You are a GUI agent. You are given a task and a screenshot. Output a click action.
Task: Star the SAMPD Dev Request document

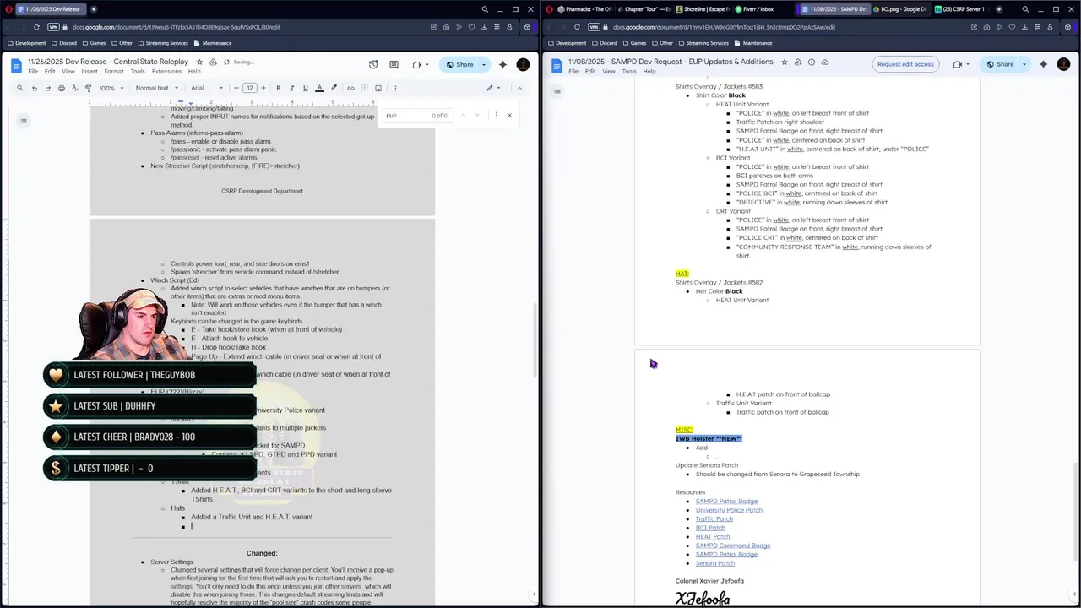[785, 62]
